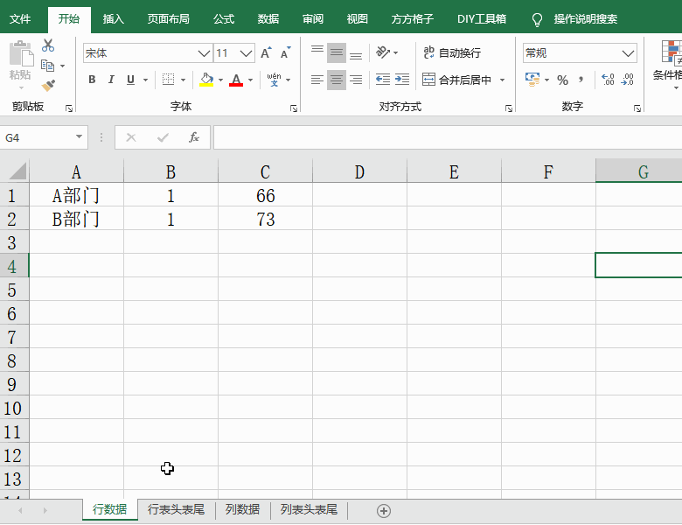
Task: Open the 常规 number format dropdown
Action: point(630,53)
